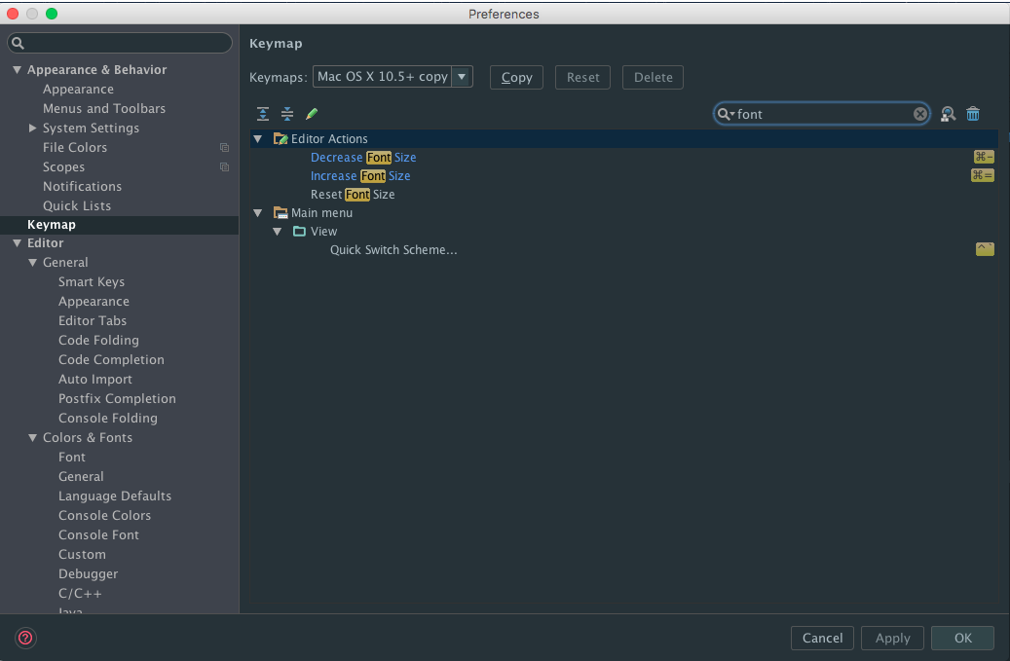This screenshot has height=661, width=1010.
Task: Open Smart Keys settings
Action: [x=92, y=282]
